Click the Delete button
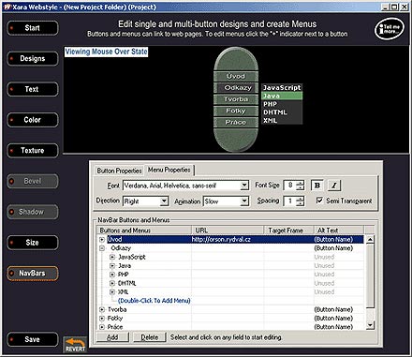 pos(150,337)
